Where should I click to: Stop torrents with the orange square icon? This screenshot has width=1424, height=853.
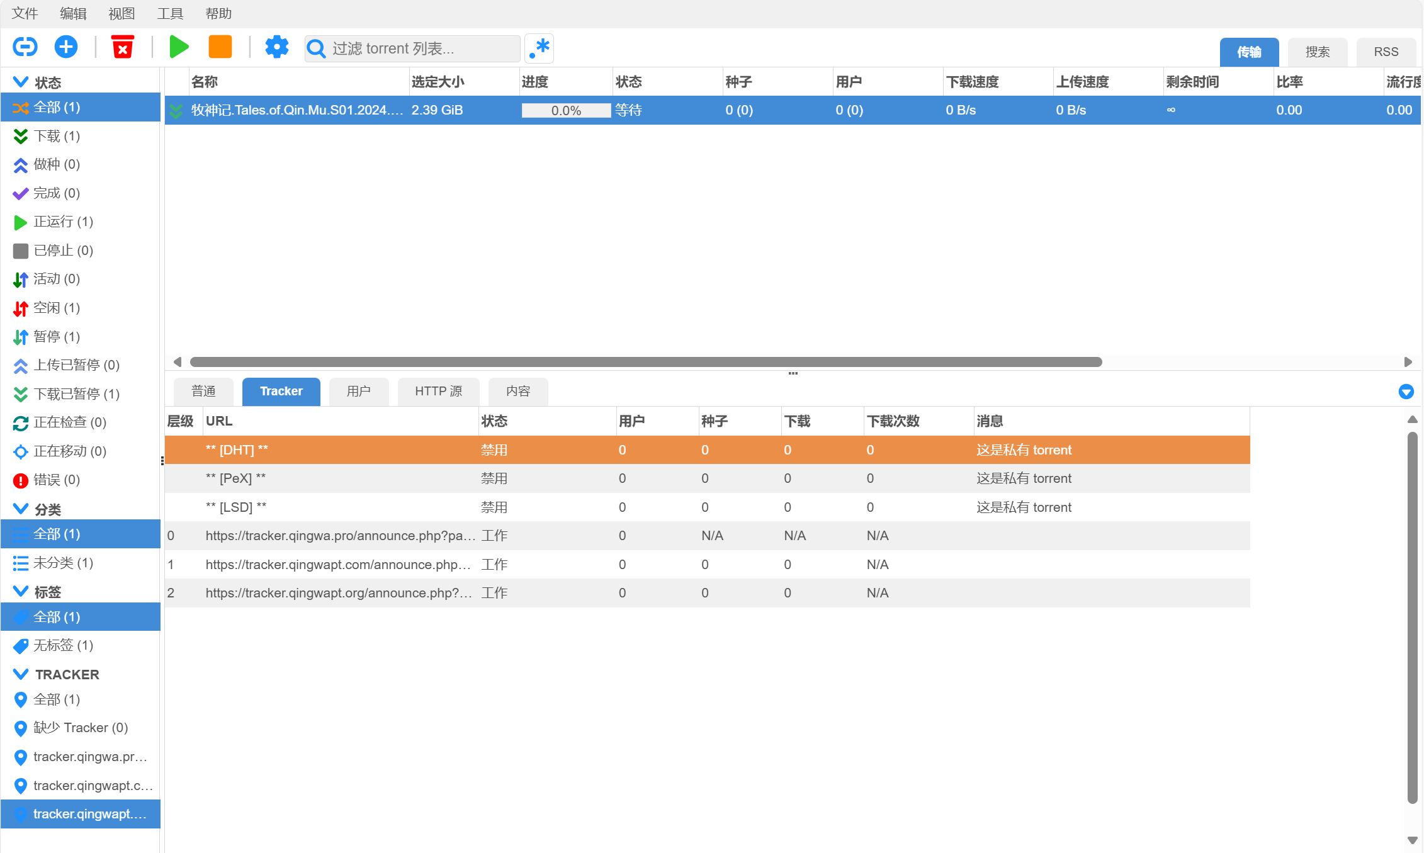click(x=220, y=47)
